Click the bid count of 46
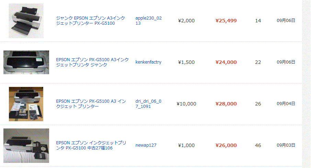The height and width of the screenshot is (168, 311). (x=258, y=145)
